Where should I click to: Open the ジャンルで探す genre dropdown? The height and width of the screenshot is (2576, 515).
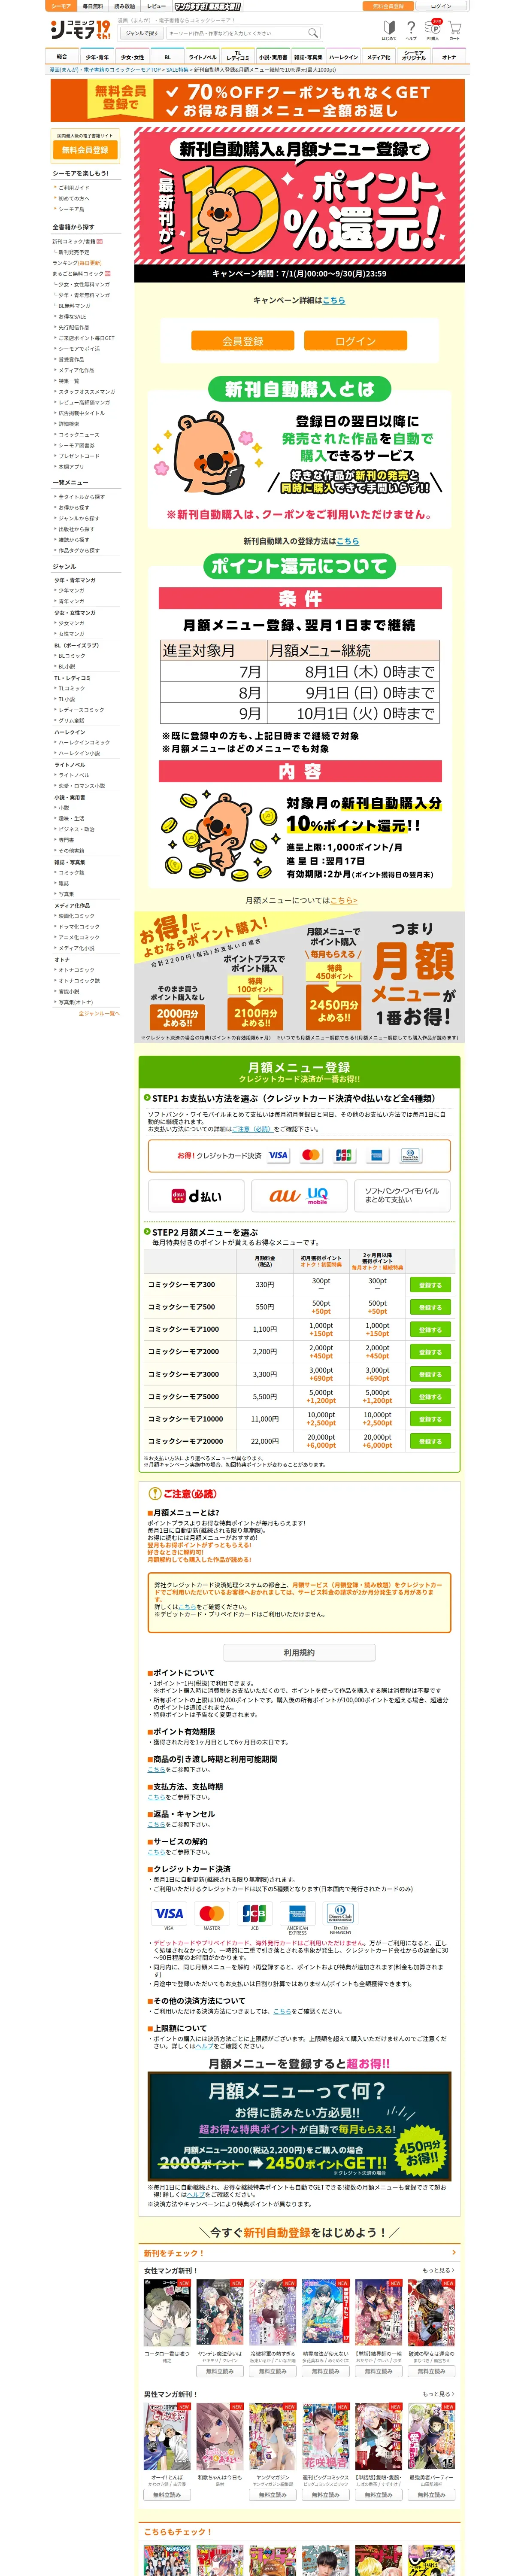pos(141,33)
